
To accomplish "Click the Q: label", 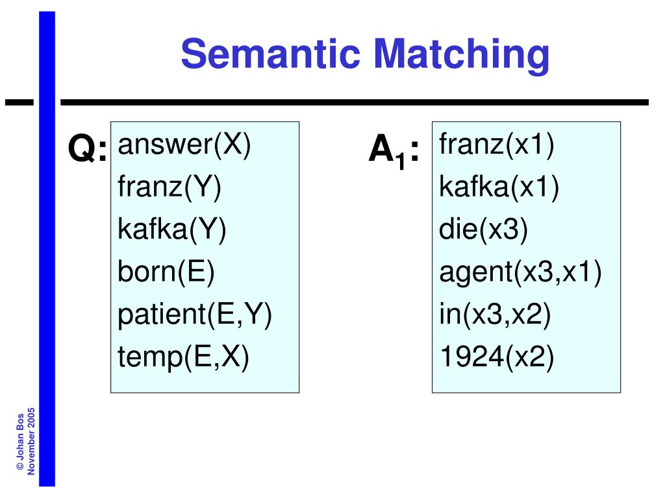I will tap(88, 148).
